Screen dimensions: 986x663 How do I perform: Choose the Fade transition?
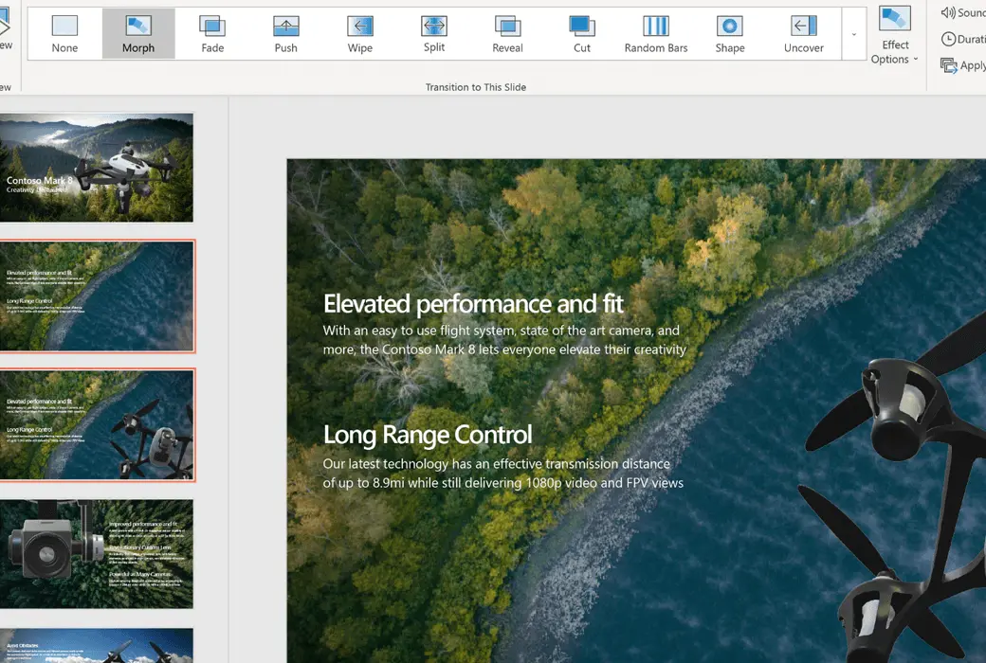(212, 34)
